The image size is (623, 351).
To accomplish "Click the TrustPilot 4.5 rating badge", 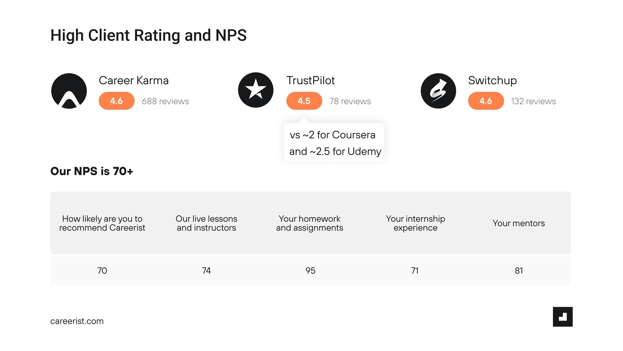I will [x=304, y=101].
